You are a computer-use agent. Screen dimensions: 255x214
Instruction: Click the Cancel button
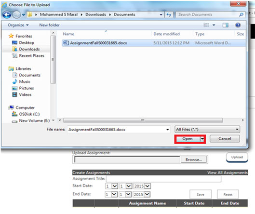[225, 139]
